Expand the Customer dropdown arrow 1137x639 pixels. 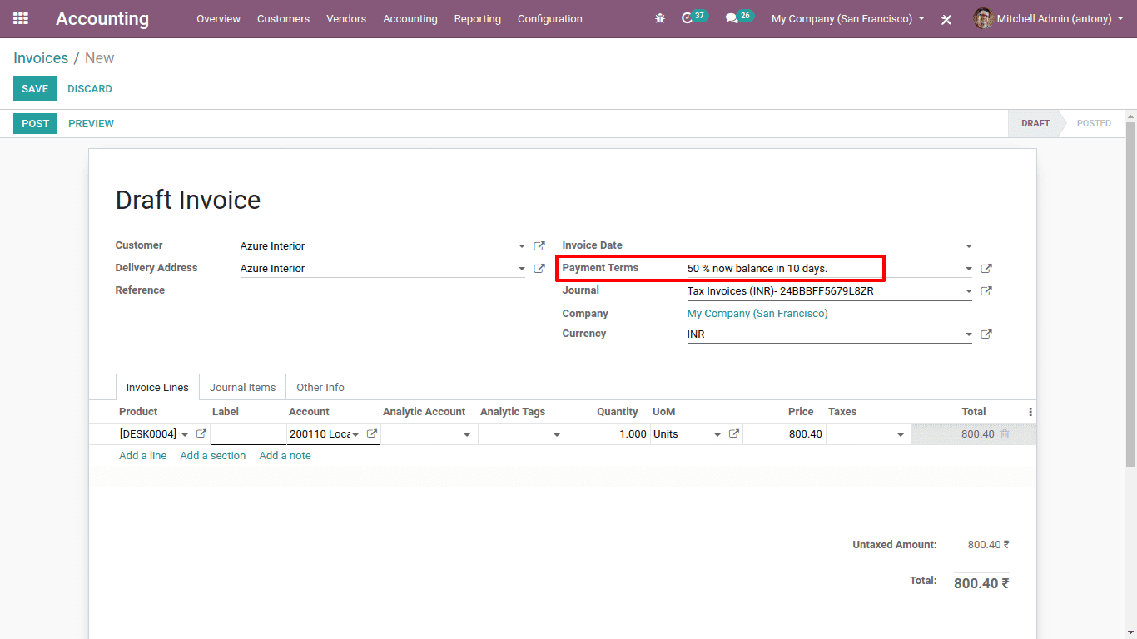pyautogui.click(x=522, y=246)
